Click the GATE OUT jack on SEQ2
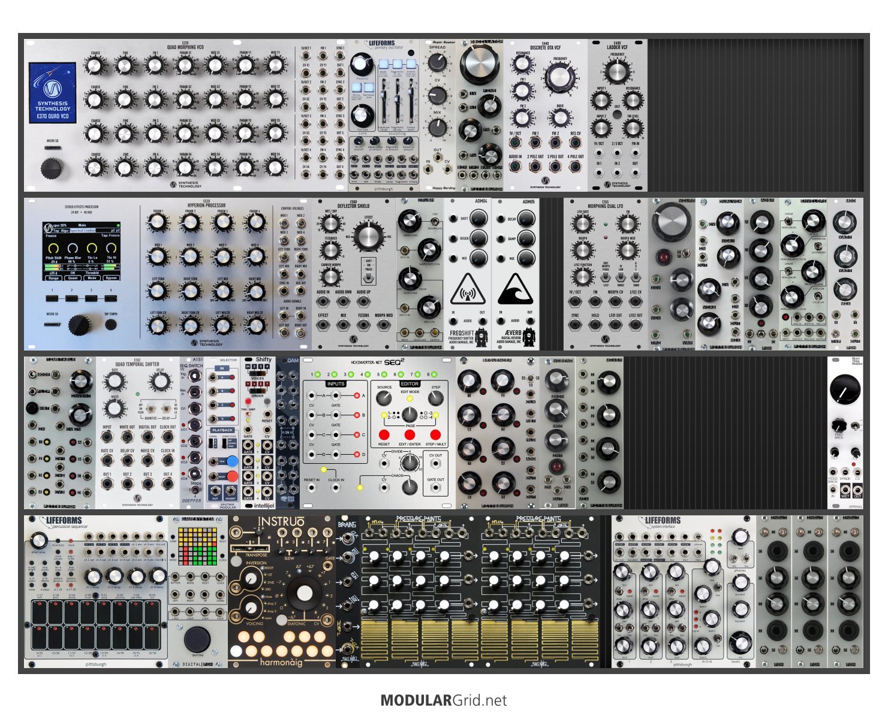Image resolution: width=888 pixels, height=713 pixels. click(436, 487)
